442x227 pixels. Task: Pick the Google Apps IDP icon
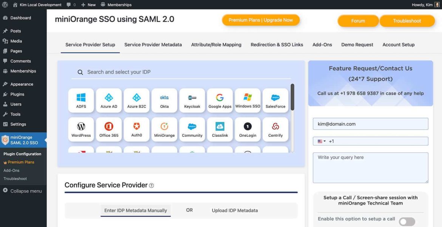(220, 101)
